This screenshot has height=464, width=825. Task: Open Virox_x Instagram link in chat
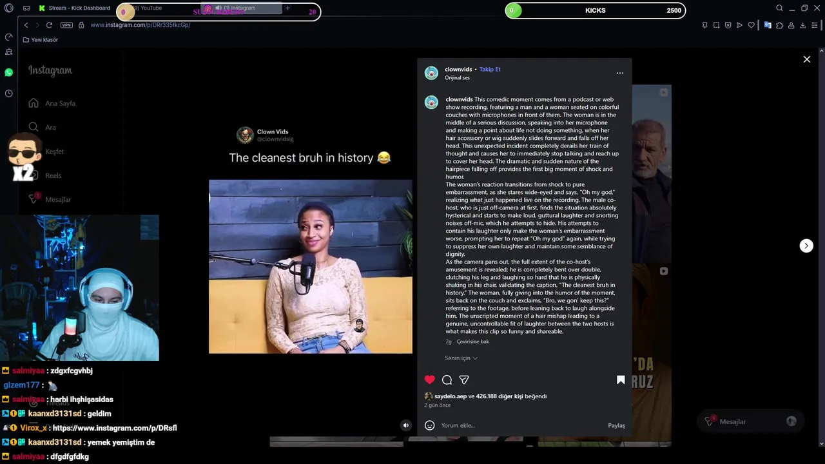point(115,428)
